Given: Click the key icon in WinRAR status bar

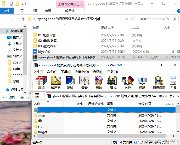Looking at the screenshot, I should (x=40, y=142).
